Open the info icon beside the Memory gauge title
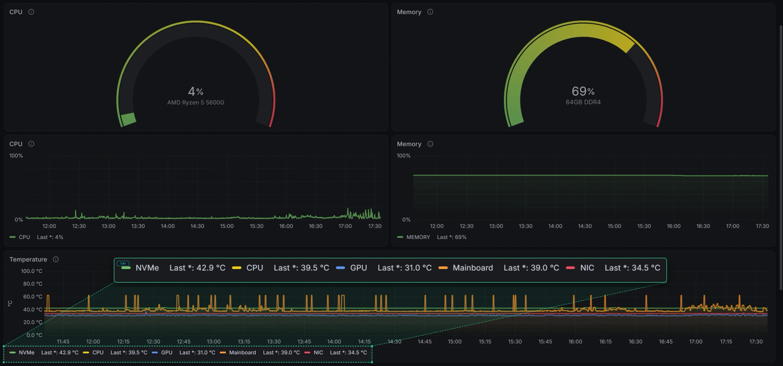Screen dimensions: 783x366 pyautogui.click(x=430, y=12)
